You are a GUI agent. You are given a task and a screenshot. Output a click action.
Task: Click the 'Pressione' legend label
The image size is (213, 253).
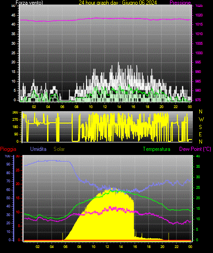point(180,3)
